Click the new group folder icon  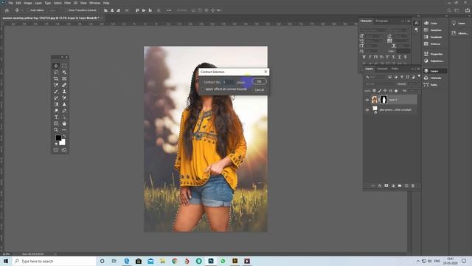tap(400, 185)
